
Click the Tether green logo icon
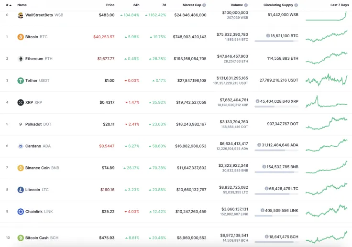[21, 81]
